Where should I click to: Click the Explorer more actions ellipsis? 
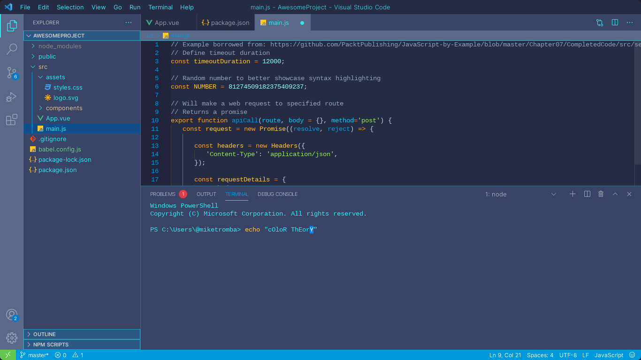tap(129, 22)
